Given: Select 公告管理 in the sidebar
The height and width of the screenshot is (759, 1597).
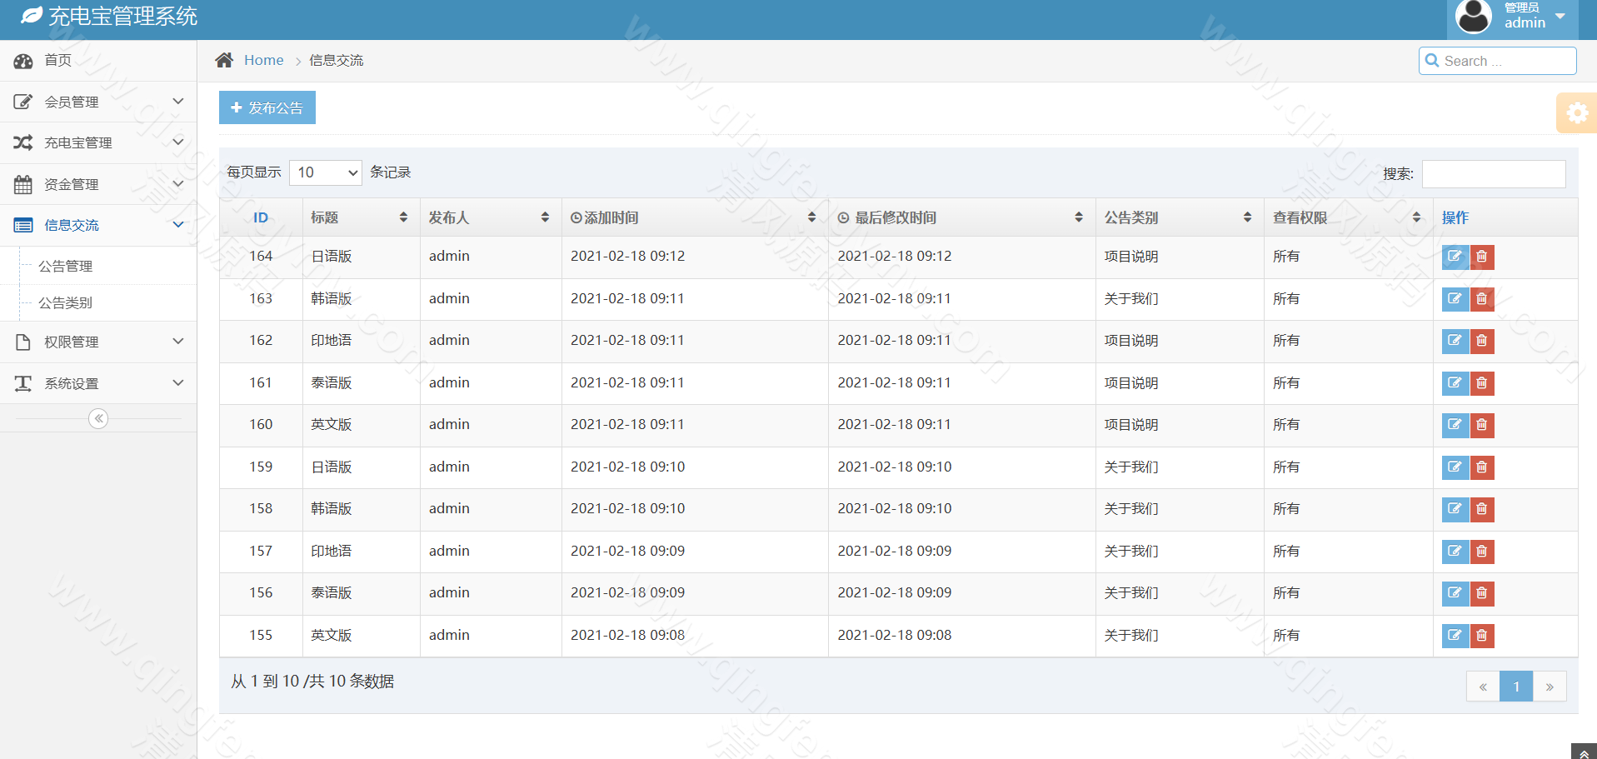Looking at the screenshot, I should click(66, 266).
